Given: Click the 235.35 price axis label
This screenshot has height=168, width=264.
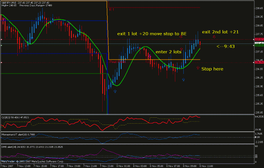Looking at the screenshot, I should click(x=259, y=104).
